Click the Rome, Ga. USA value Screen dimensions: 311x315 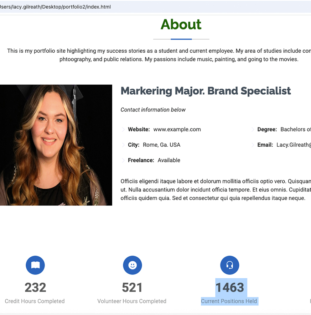[x=162, y=145]
